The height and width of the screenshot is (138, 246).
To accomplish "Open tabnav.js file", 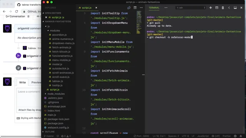I will [57, 81].
